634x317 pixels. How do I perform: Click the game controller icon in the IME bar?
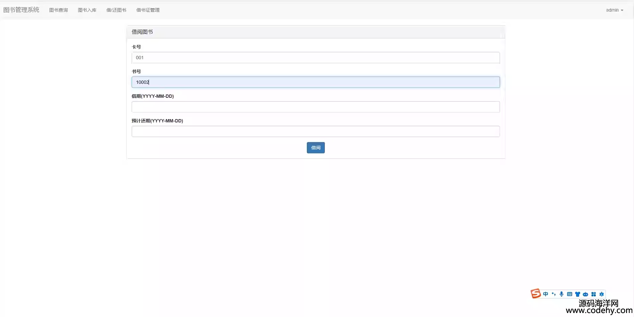tap(585, 294)
